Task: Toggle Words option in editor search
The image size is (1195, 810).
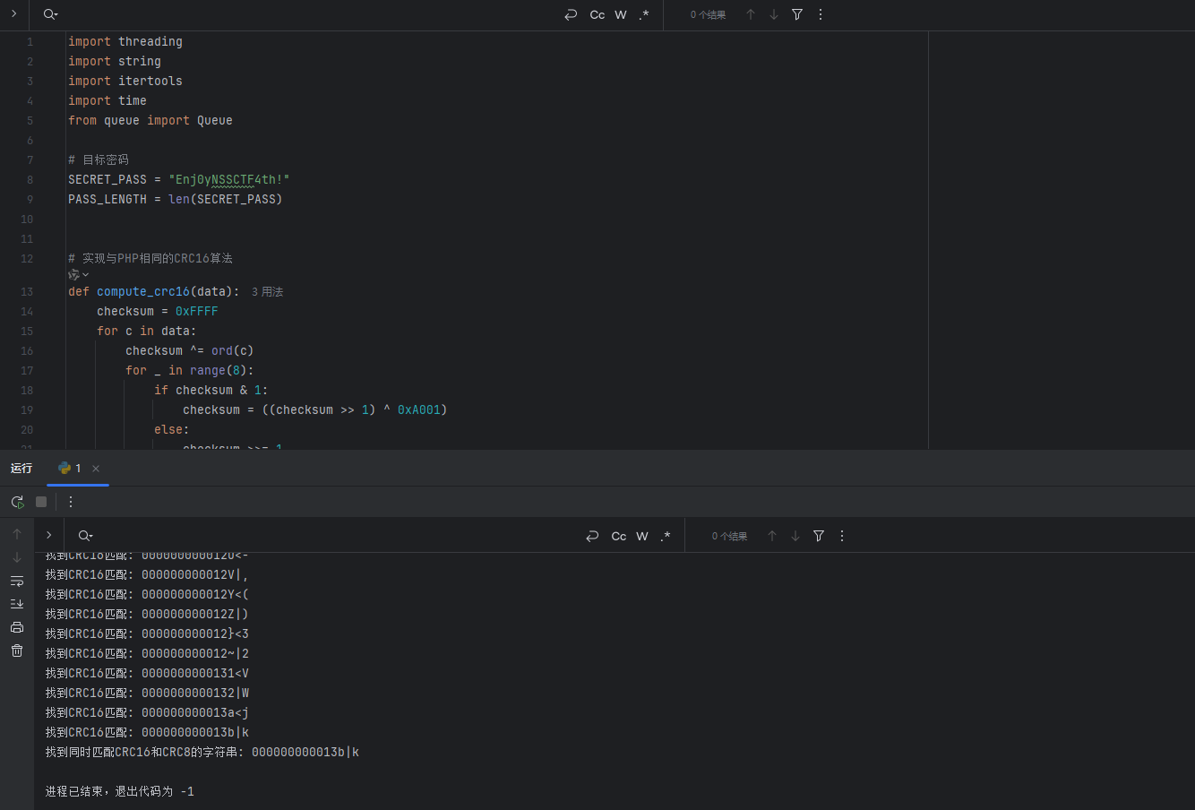Action: click(x=621, y=14)
